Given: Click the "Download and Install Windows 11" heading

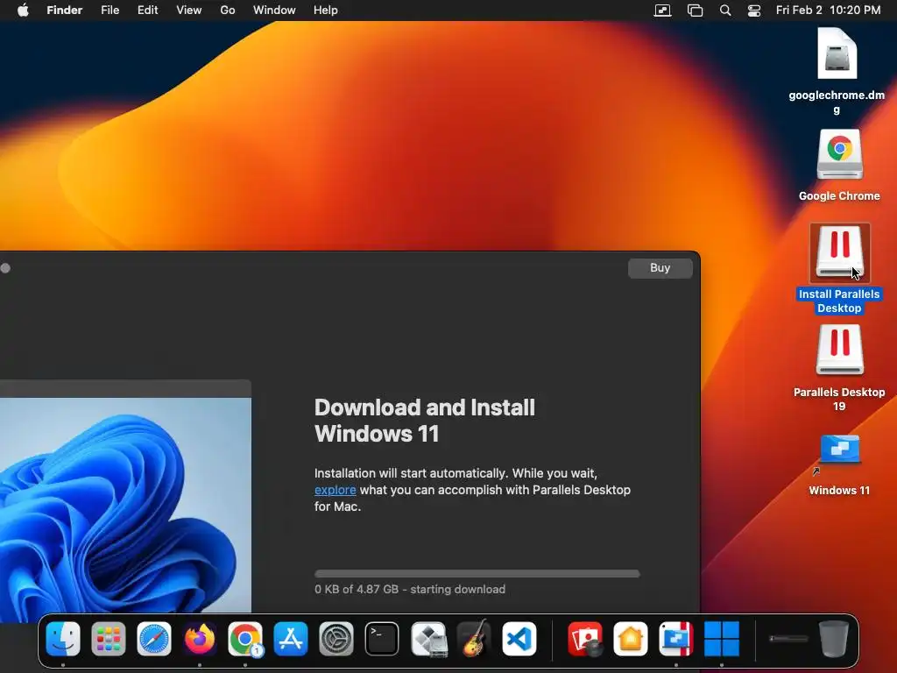Looking at the screenshot, I should (x=425, y=421).
